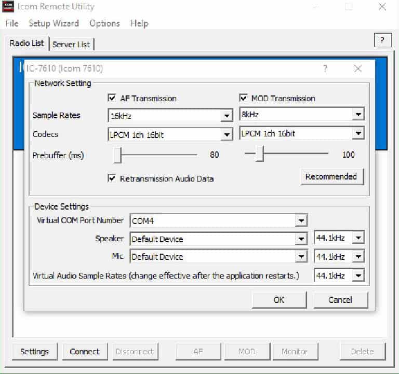The width and height of the screenshot is (399, 374).
Task: Click the Recommended button
Action: [x=331, y=176]
